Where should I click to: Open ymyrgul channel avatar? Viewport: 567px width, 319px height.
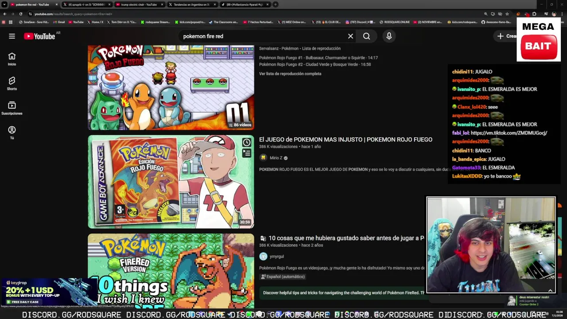tap(263, 257)
